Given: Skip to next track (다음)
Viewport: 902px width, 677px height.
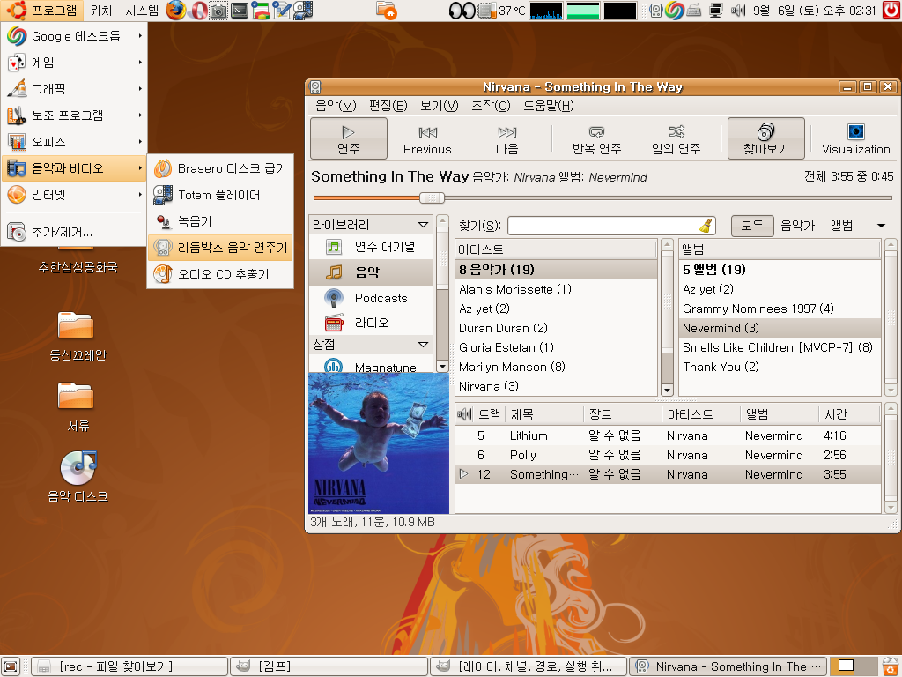Looking at the screenshot, I should point(506,138).
